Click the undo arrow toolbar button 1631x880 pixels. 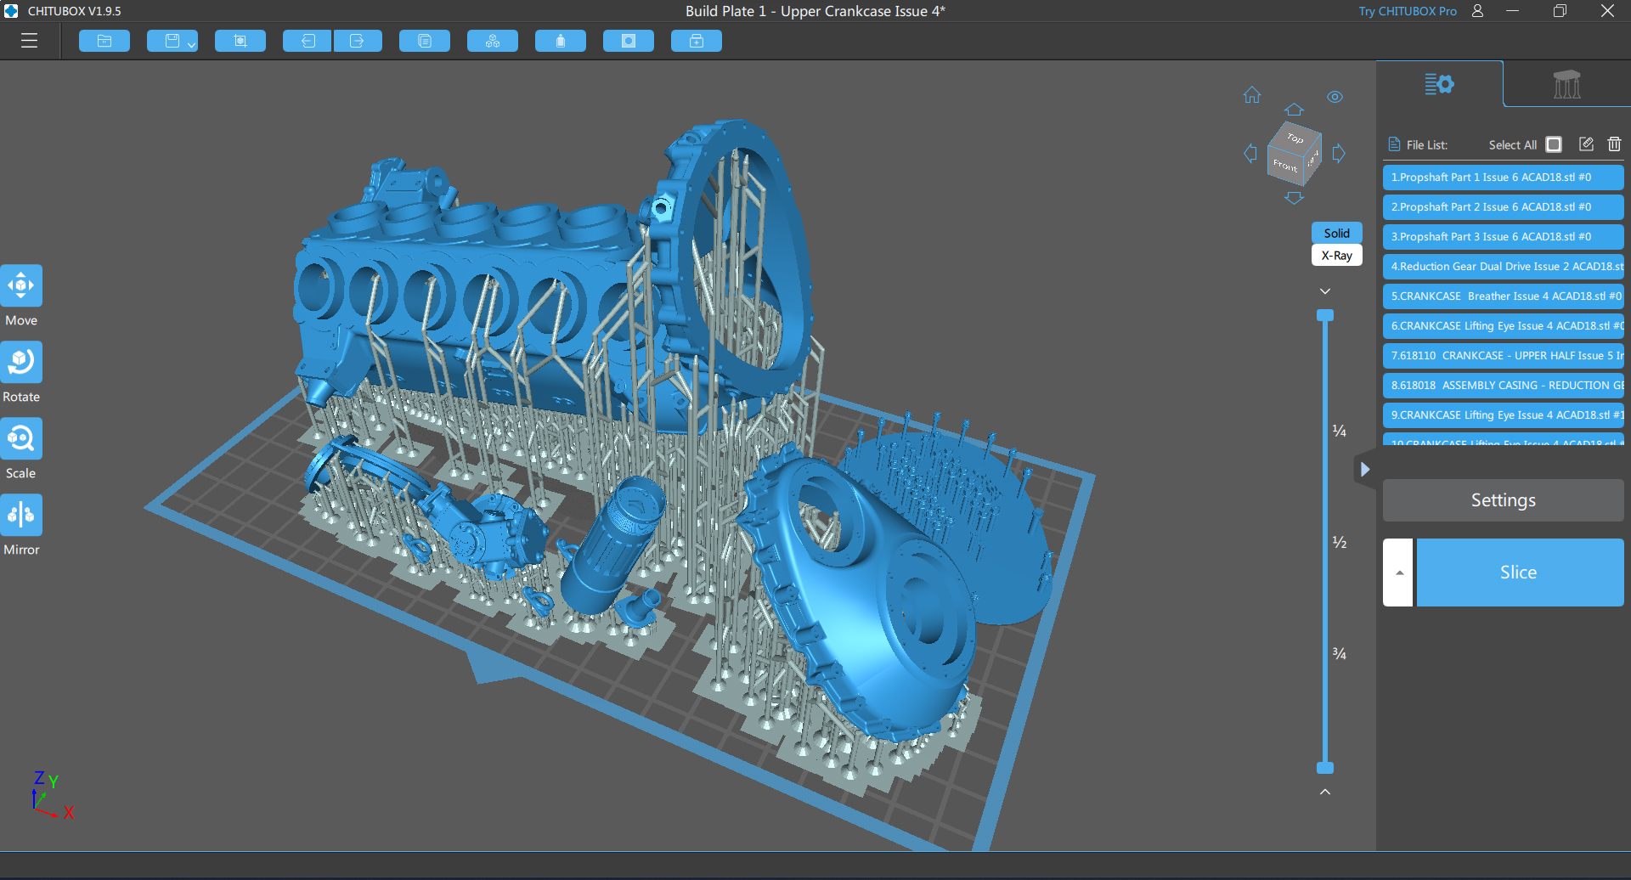coord(307,41)
